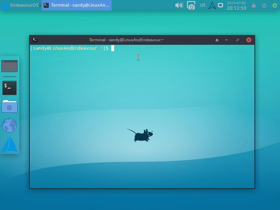Focus the terminal input cursor block
The height and width of the screenshot is (210, 280).
coord(113,48)
